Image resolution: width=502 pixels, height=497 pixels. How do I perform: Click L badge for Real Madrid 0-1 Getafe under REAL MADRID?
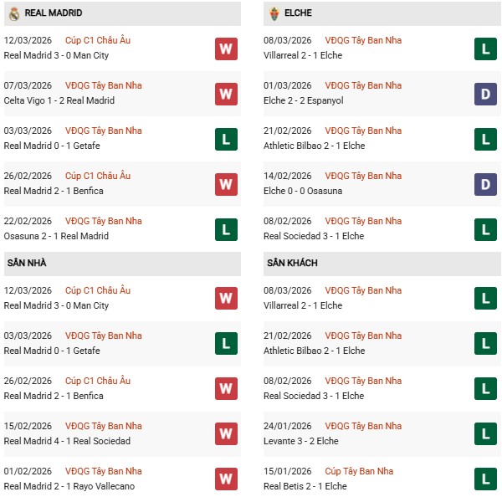coord(226,139)
